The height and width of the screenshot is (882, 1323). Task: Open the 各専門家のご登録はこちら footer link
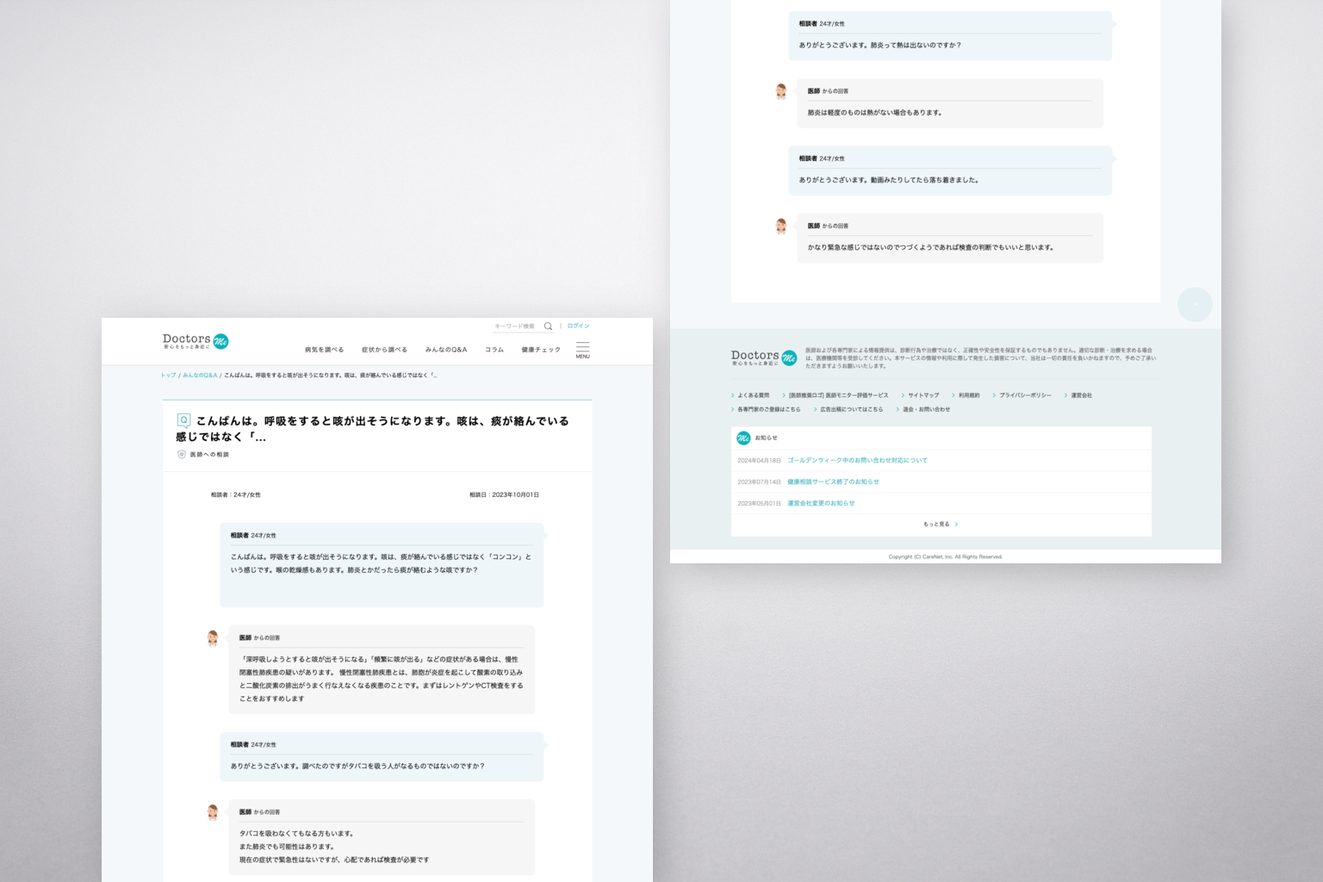768,409
